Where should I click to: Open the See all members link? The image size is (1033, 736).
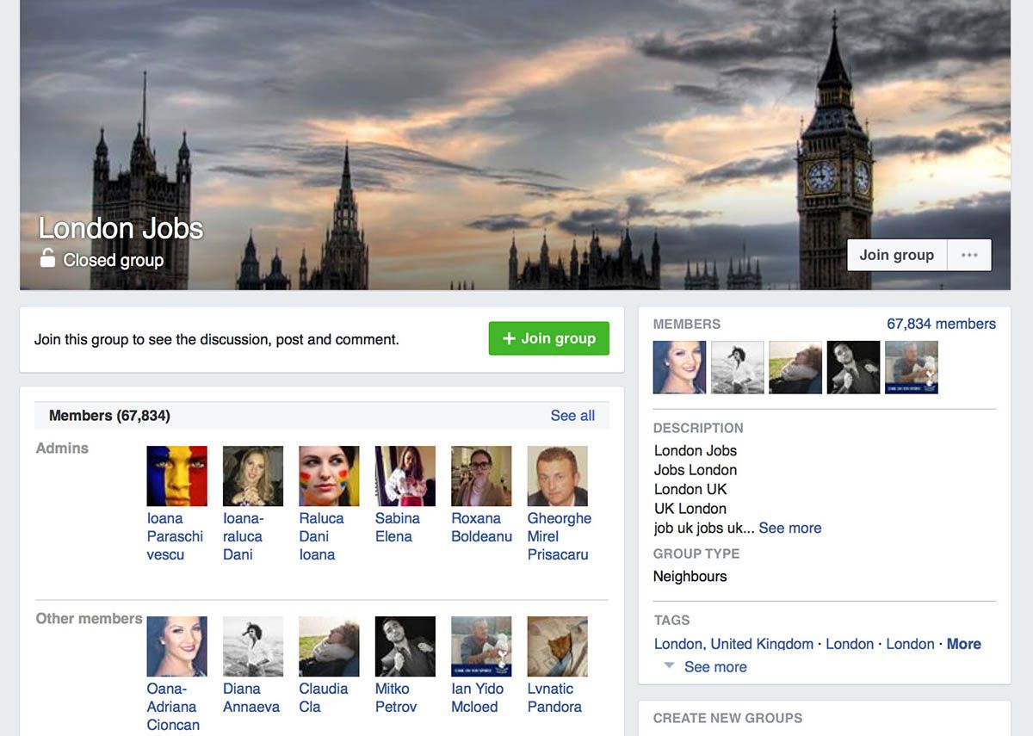click(572, 416)
